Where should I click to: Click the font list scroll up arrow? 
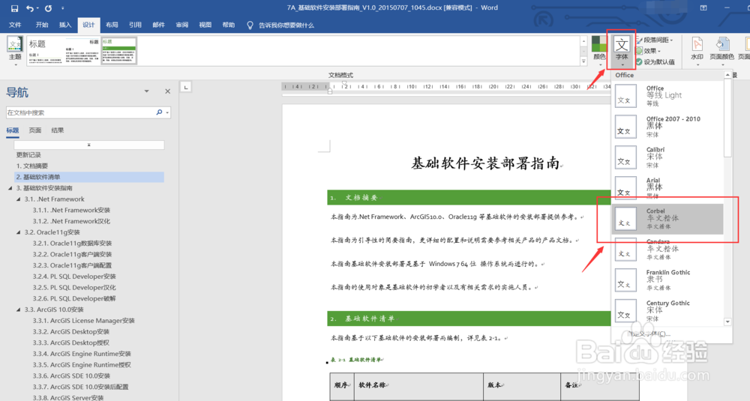point(727,75)
